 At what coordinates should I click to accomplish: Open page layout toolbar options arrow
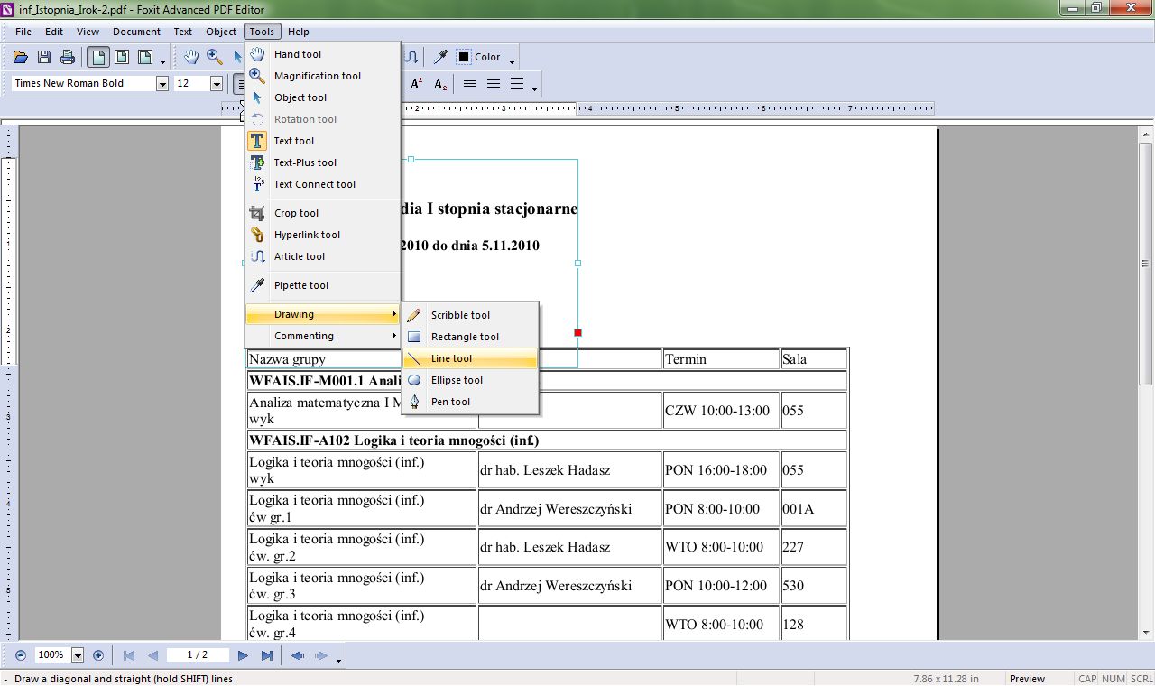pos(162,62)
